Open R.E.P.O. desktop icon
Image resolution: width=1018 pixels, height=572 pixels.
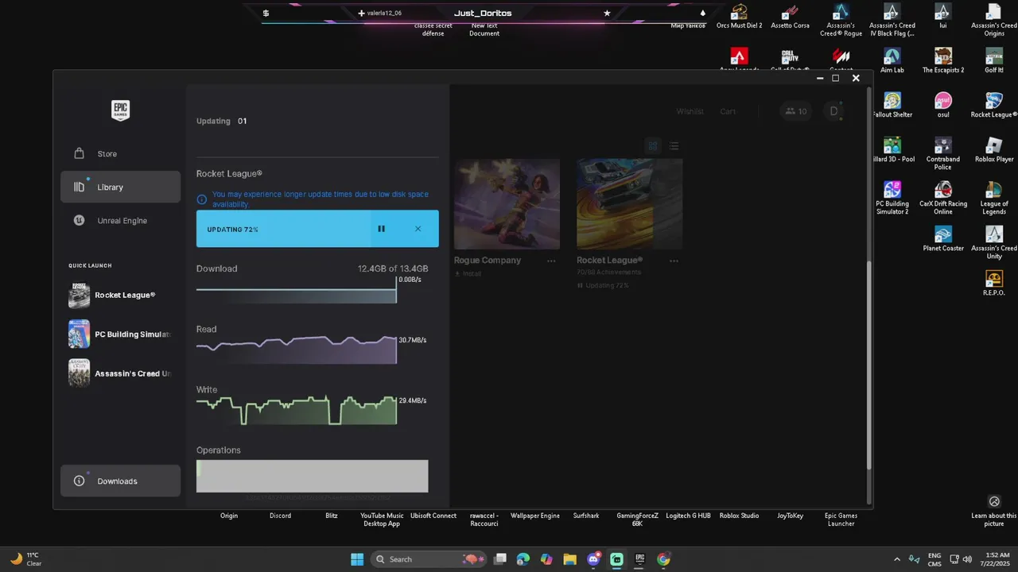pyautogui.click(x=993, y=283)
